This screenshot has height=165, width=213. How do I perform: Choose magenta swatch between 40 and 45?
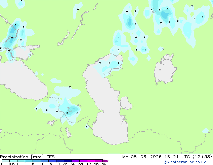(x=91, y=161)
